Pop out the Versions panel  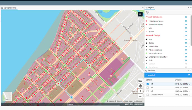188,71
